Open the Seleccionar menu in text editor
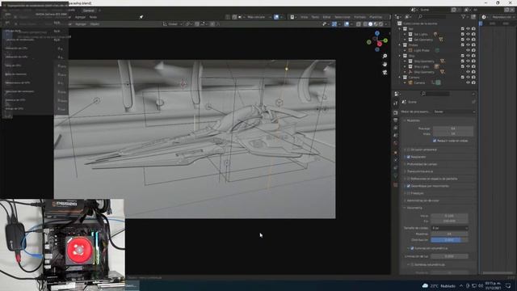 (343, 17)
